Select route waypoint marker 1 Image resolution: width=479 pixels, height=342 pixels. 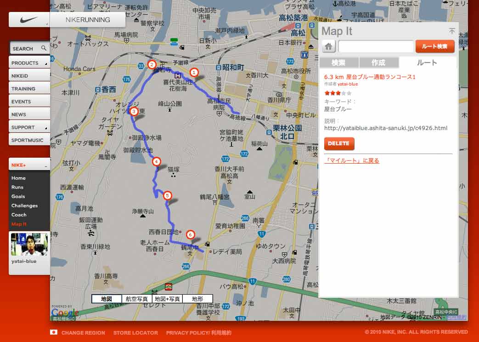194,73
